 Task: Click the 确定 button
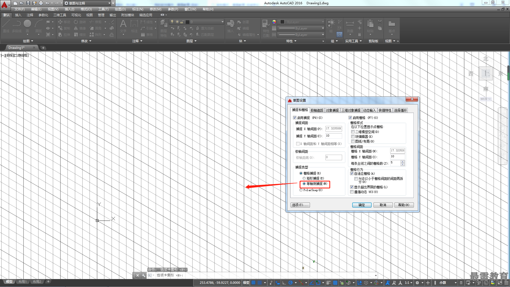[x=362, y=205]
